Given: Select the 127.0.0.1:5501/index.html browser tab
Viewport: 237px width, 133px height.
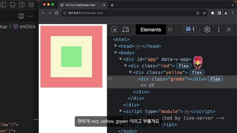Looking at the screenshot, I should (x=83, y=5).
